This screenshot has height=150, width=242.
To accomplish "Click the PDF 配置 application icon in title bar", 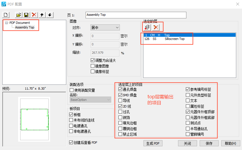I will point(4,4).
